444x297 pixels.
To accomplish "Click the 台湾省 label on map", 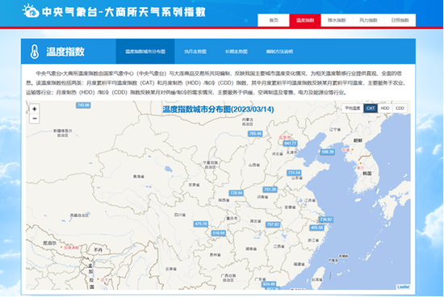I will point(317,279).
